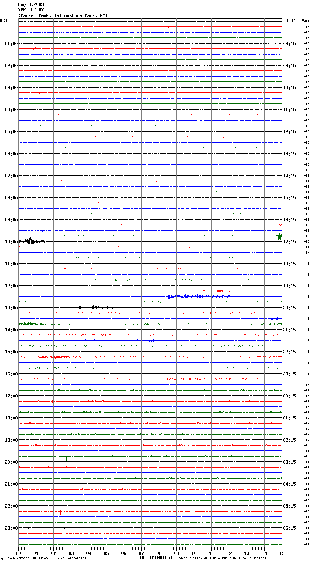Click the Parker Peak, Yellowstone Park location title
Screen dimensions: 311x563
63,15
